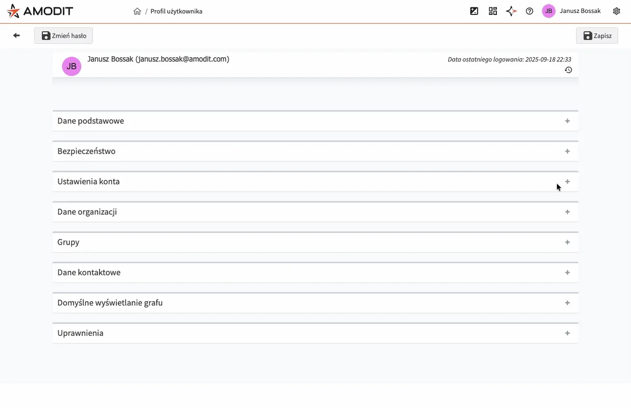Open the help question mark icon
Image resolution: width=631 pixels, height=408 pixels.
(530, 11)
